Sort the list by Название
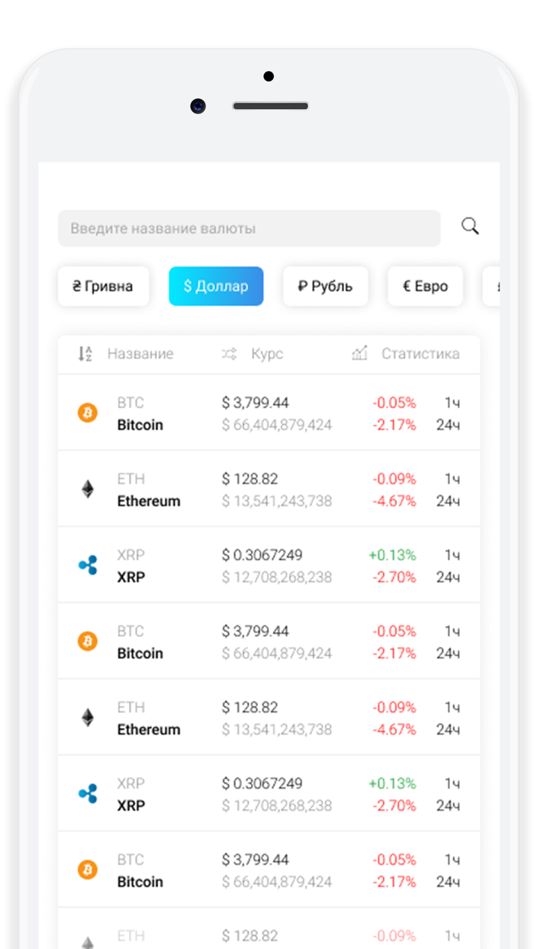This screenshot has height=949, width=534. tap(140, 353)
